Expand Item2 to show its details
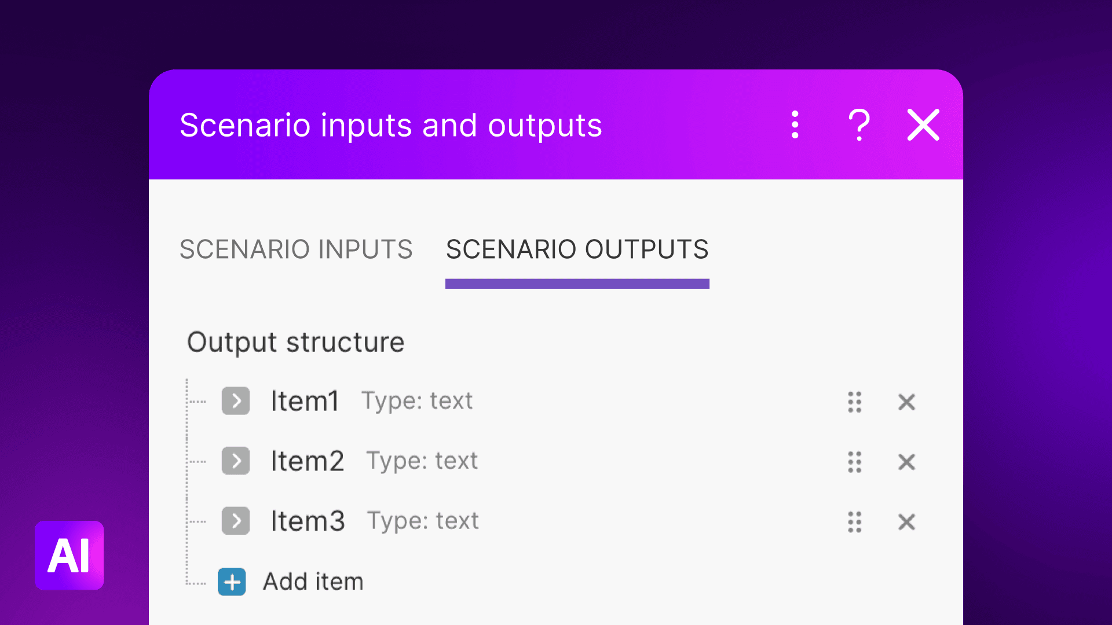Screen dimensions: 1112x625 click(x=235, y=461)
